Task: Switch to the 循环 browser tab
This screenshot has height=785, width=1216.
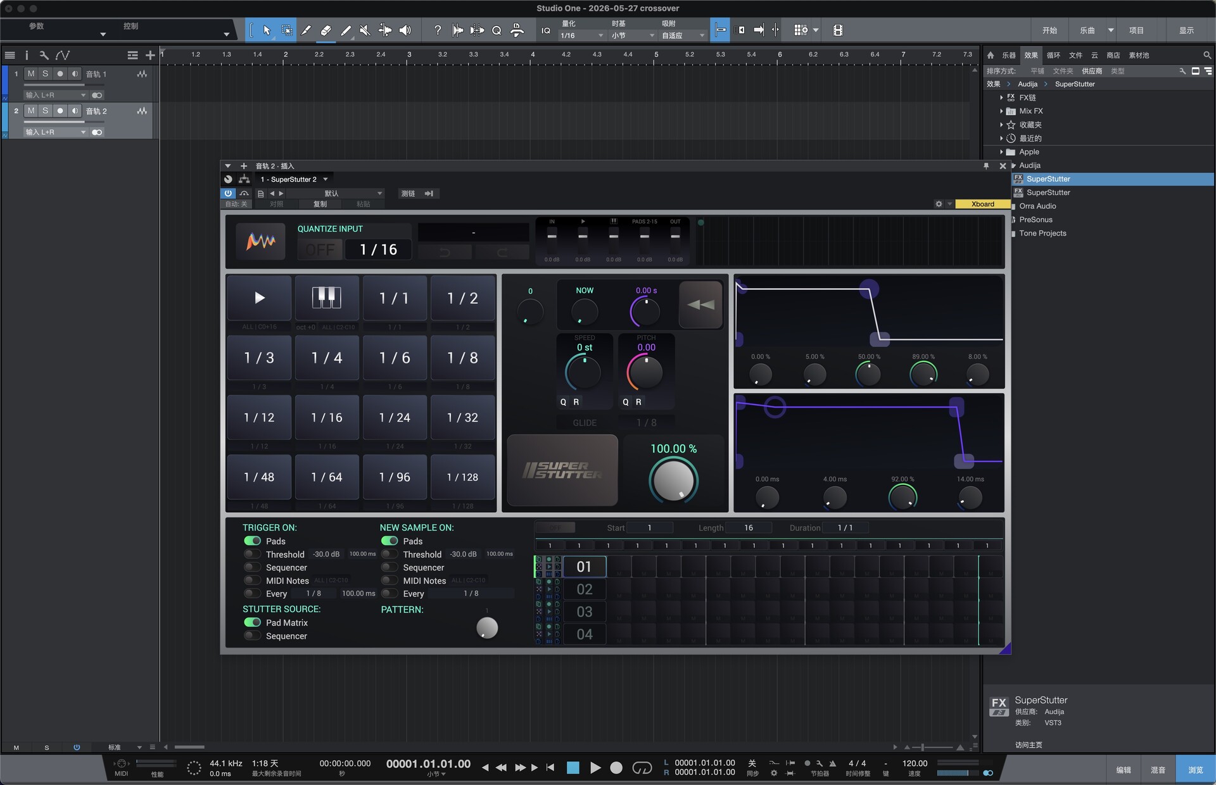Action: coord(1053,55)
